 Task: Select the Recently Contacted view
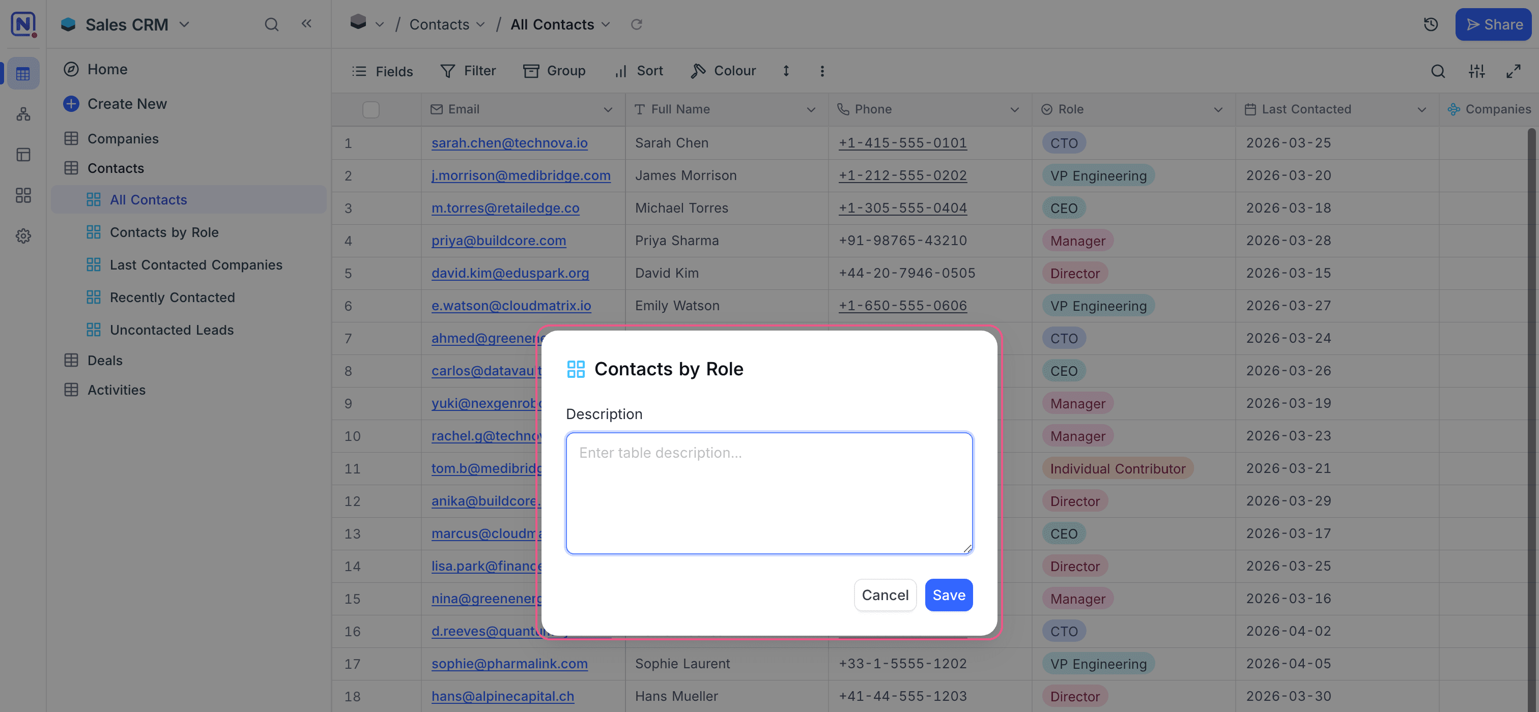click(172, 297)
